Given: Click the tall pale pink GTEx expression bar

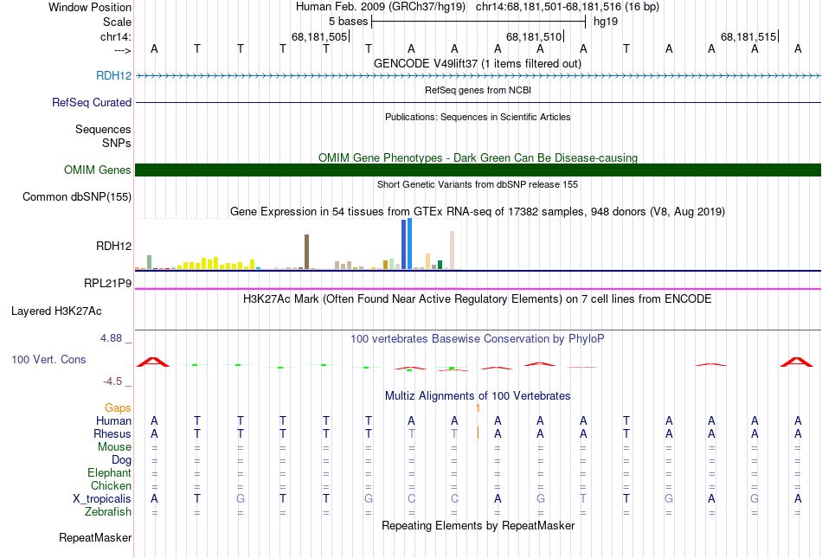Looking at the screenshot, I should coord(452,250).
